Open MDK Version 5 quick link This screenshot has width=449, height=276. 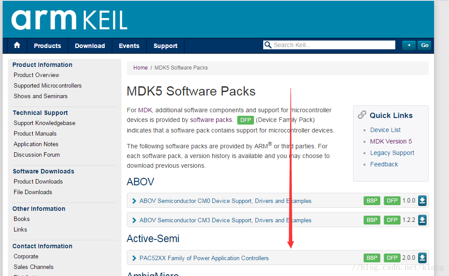point(391,141)
